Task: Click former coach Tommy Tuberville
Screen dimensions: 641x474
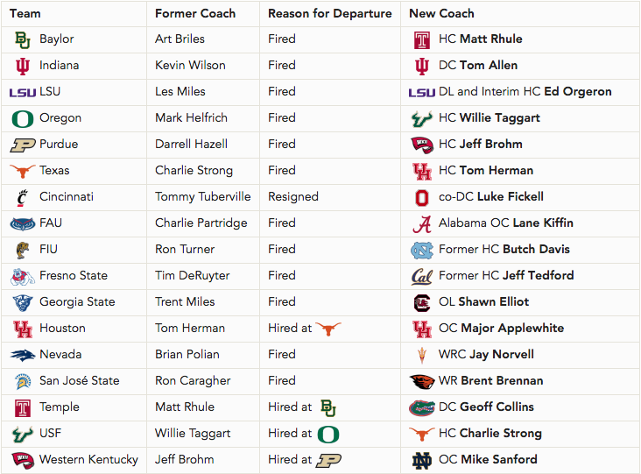Action: tap(203, 197)
